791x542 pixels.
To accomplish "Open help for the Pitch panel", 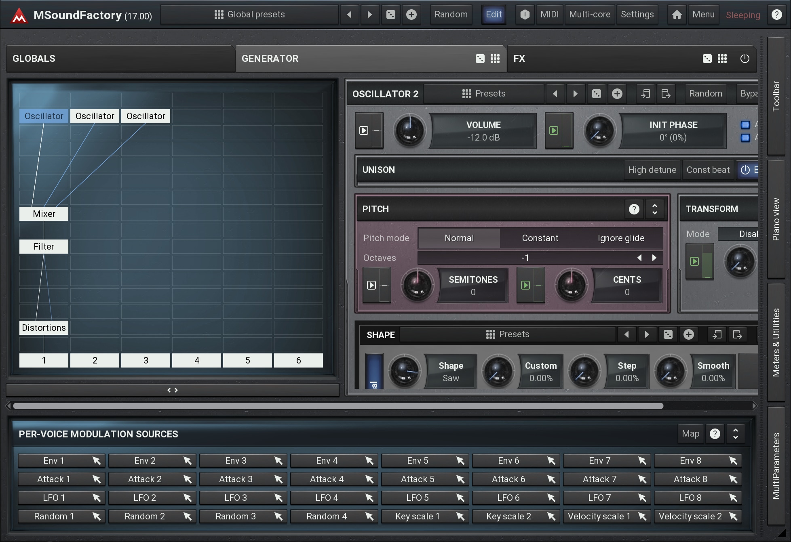I will [x=634, y=209].
